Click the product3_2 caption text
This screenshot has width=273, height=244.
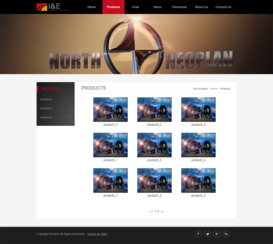point(198,125)
